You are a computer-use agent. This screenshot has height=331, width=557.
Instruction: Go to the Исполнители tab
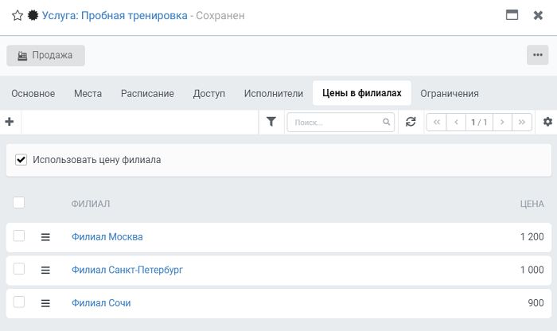click(x=274, y=93)
